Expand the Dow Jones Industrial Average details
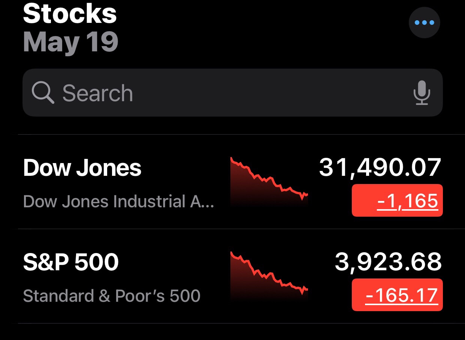This screenshot has height=340, width=465. click(x=118, y=201)
